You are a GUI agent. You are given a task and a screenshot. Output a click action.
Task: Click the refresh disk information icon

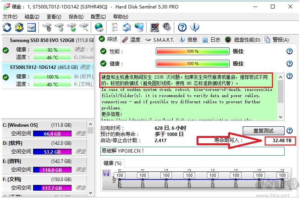click(x=7, y=27)
